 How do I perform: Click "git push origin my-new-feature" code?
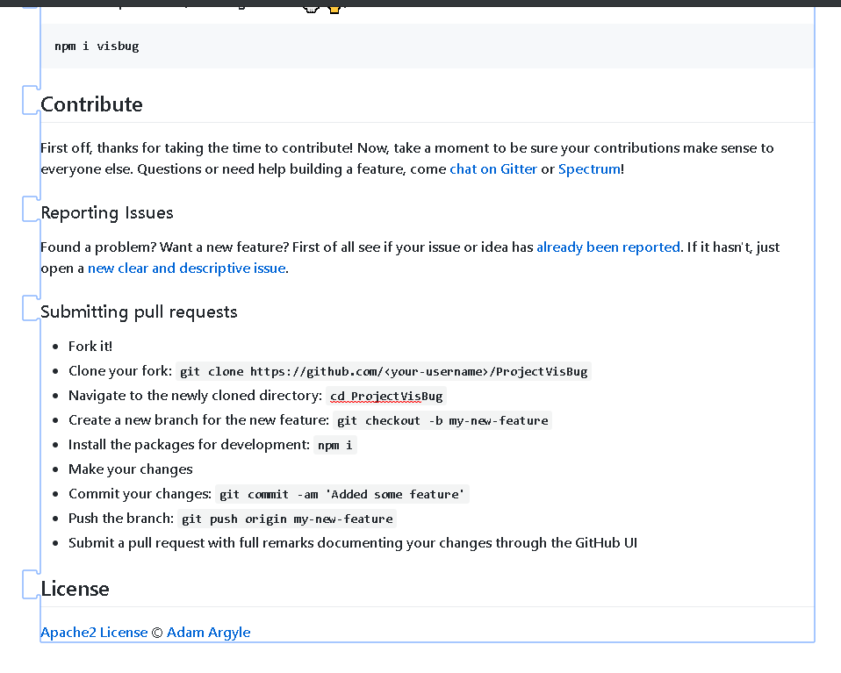pyautogui.click(x=287, y=519)
